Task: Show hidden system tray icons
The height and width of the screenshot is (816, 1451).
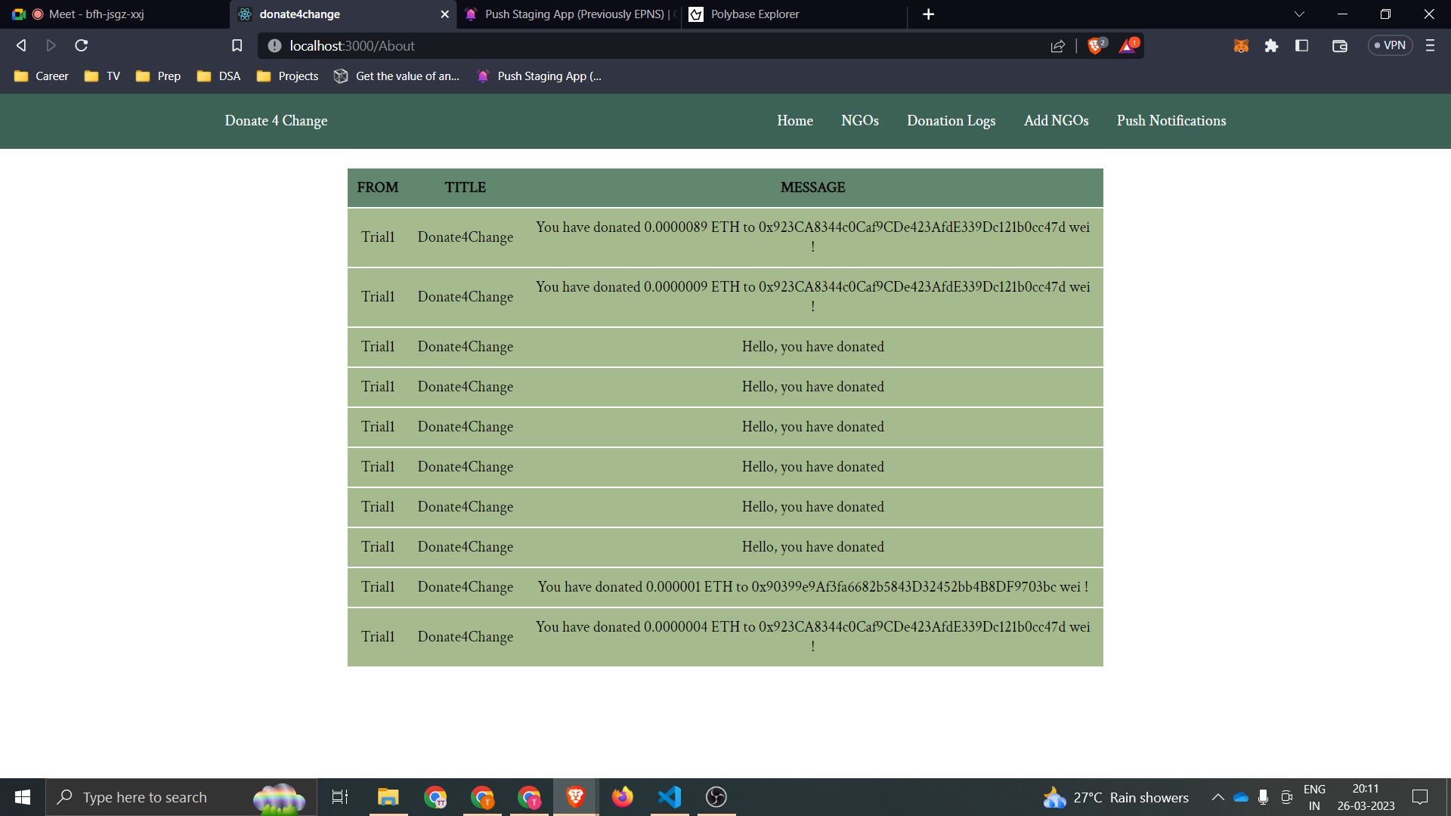Action: point(1218,797)
